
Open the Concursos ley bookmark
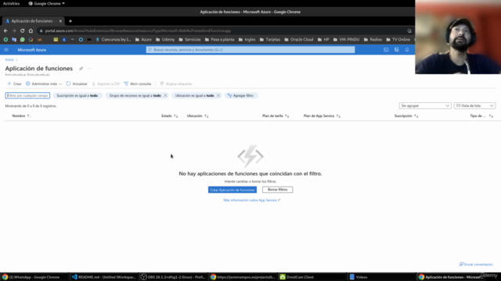(114, 40)
